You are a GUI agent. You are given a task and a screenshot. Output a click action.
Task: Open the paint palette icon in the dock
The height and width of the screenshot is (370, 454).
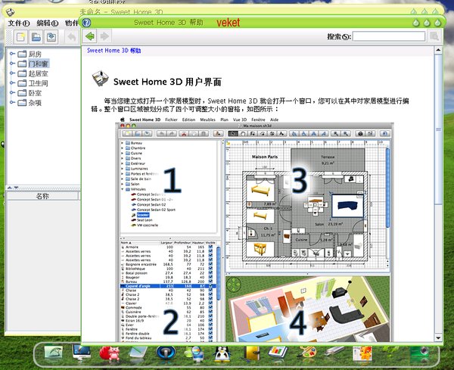[x=307, y=353]
